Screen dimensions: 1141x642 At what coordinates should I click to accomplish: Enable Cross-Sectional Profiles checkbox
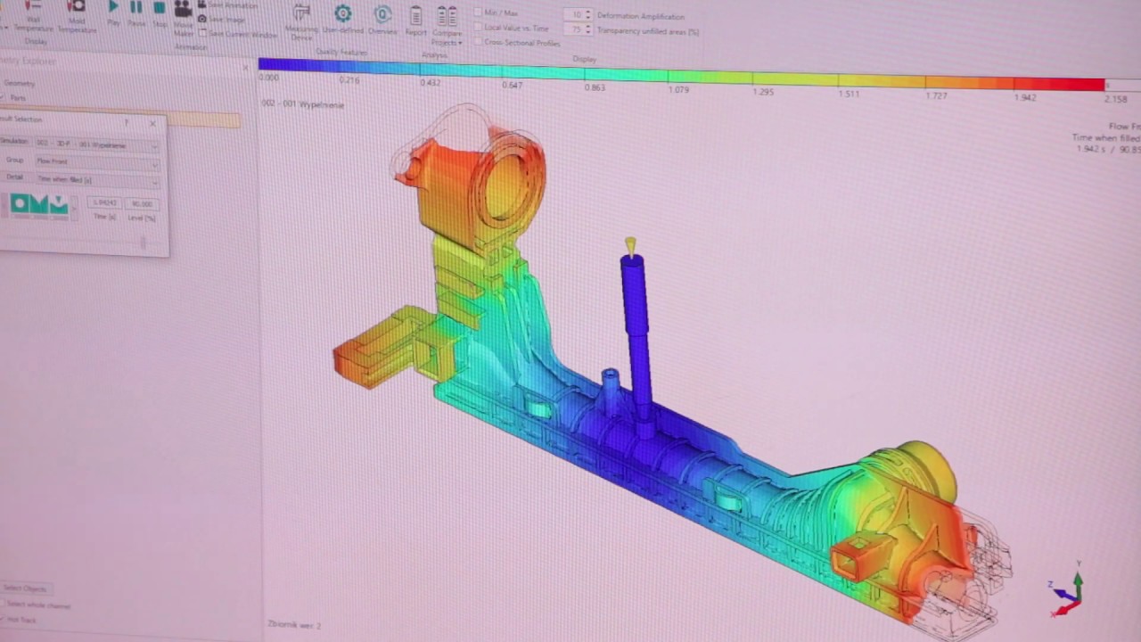tap(479, 42)
